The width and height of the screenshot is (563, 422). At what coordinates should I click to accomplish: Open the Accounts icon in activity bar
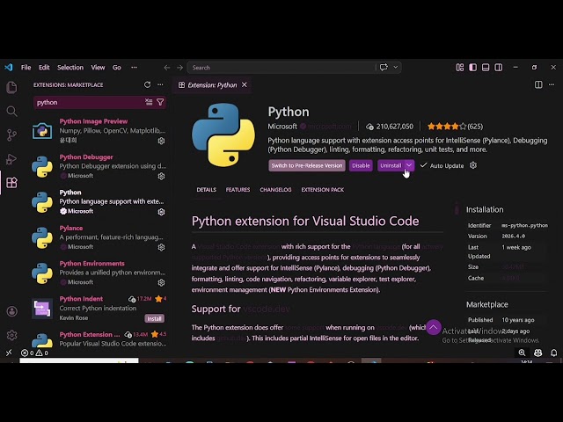pos(11,311)
